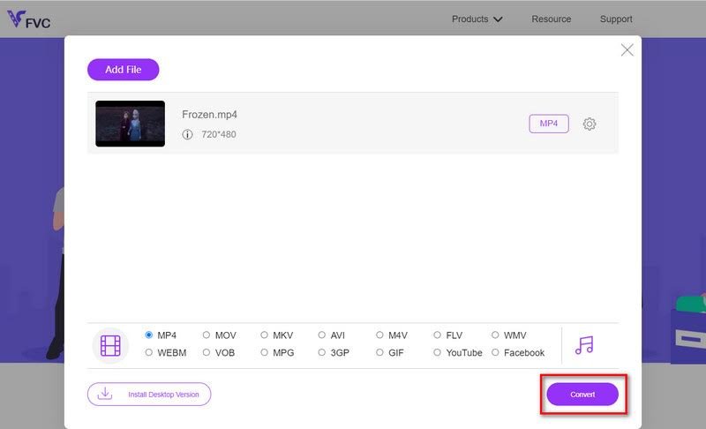Select Facebook output format

[x=495, y=352]
